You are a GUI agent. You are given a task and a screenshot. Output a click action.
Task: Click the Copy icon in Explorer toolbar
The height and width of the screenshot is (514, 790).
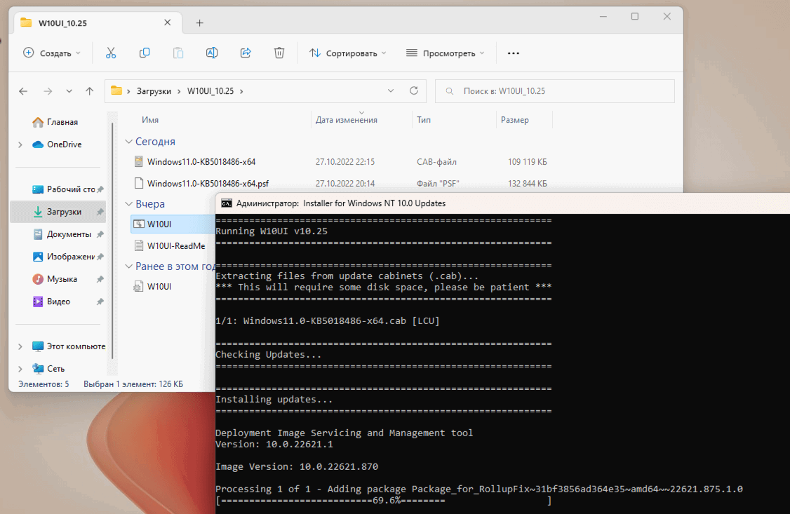click(x=145, y=53)
